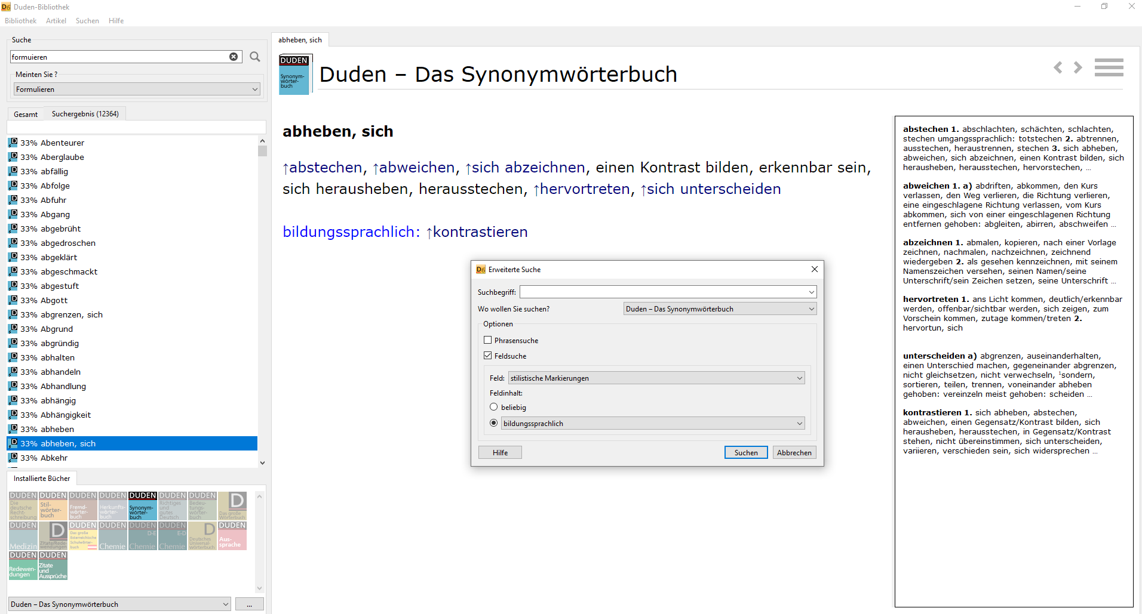Viewport: 1142px width, 614px height.
Task: Select the Chemie E-D book
Action: 173,535
